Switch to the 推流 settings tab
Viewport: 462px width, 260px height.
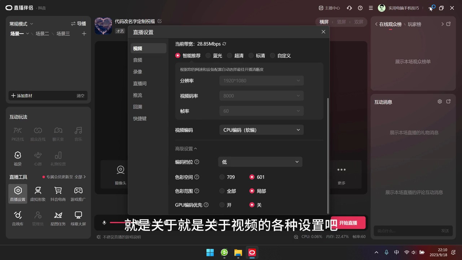pos(148,95)
